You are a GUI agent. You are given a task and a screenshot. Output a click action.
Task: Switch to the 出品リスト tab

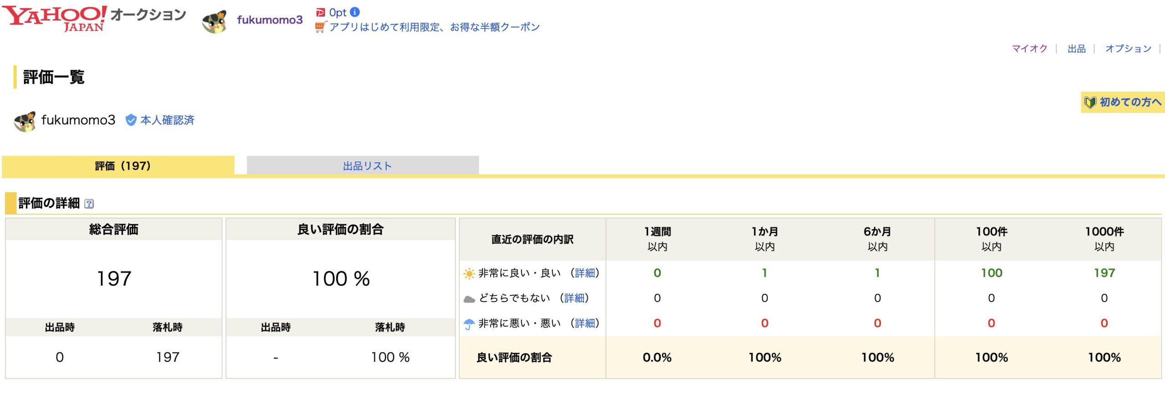click(x=367, y=166)
